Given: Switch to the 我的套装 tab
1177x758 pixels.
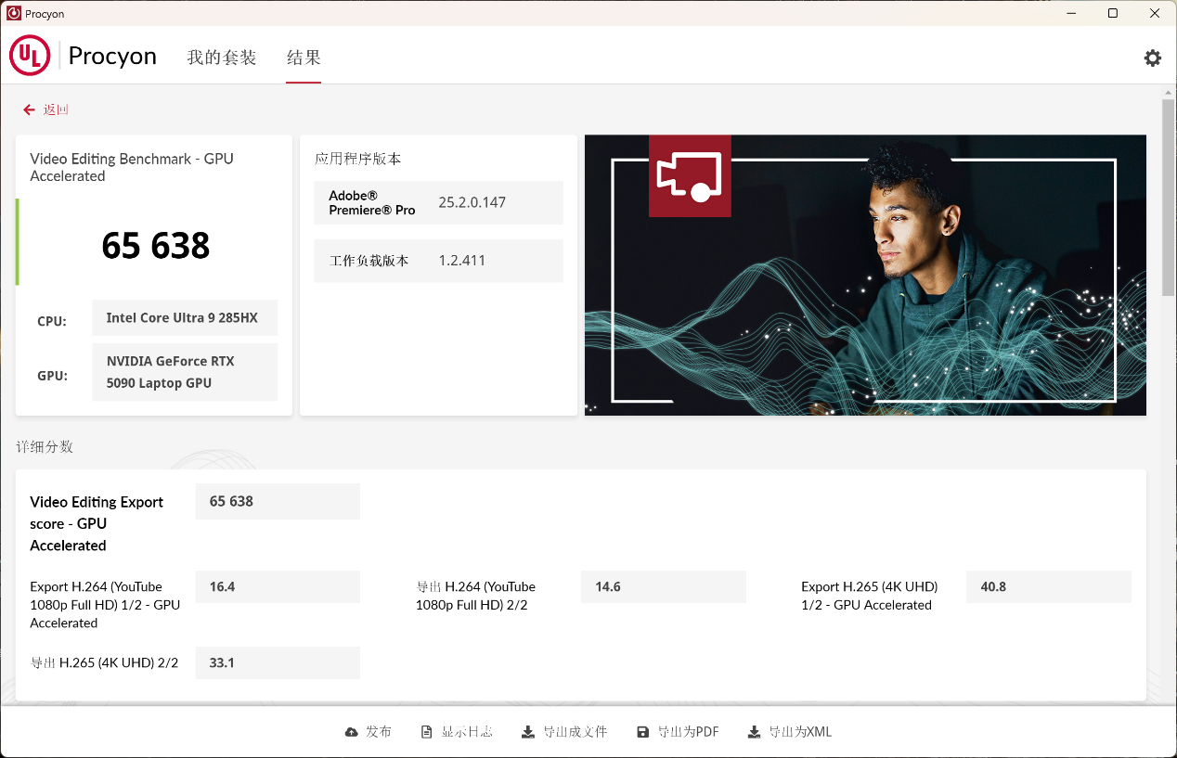Looking at the screenshot, I should pos(221,57).
